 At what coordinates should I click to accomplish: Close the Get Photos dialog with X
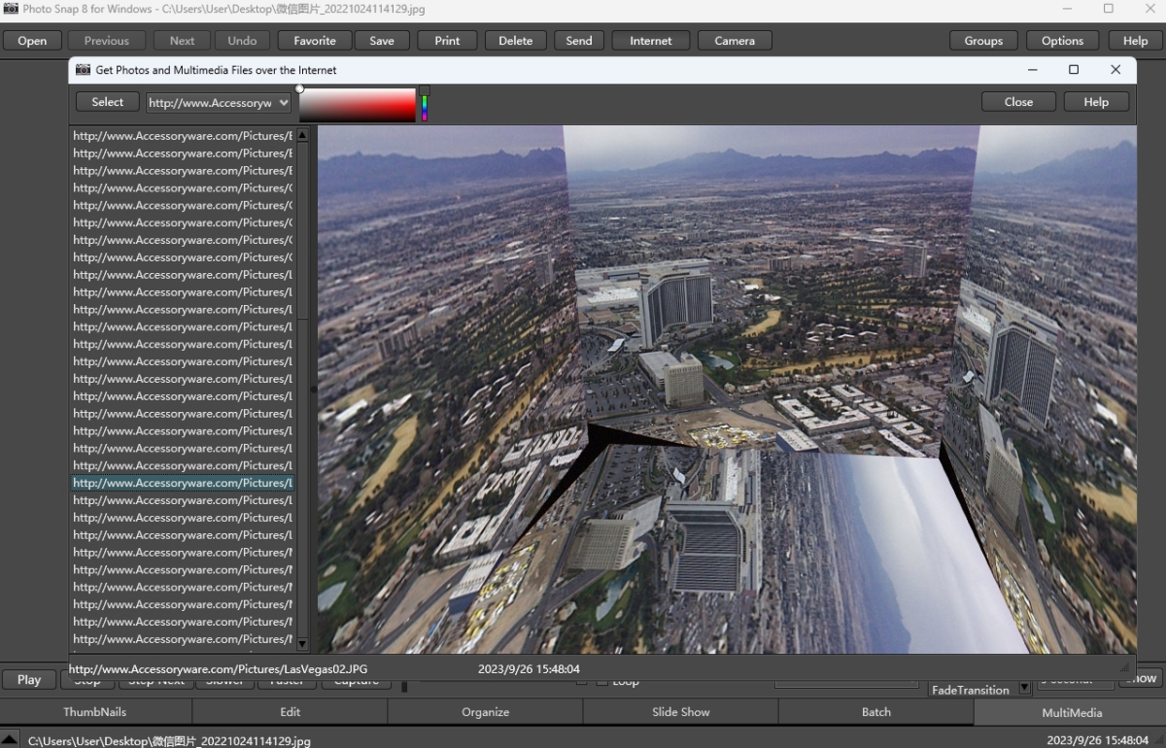point(1115,70)
